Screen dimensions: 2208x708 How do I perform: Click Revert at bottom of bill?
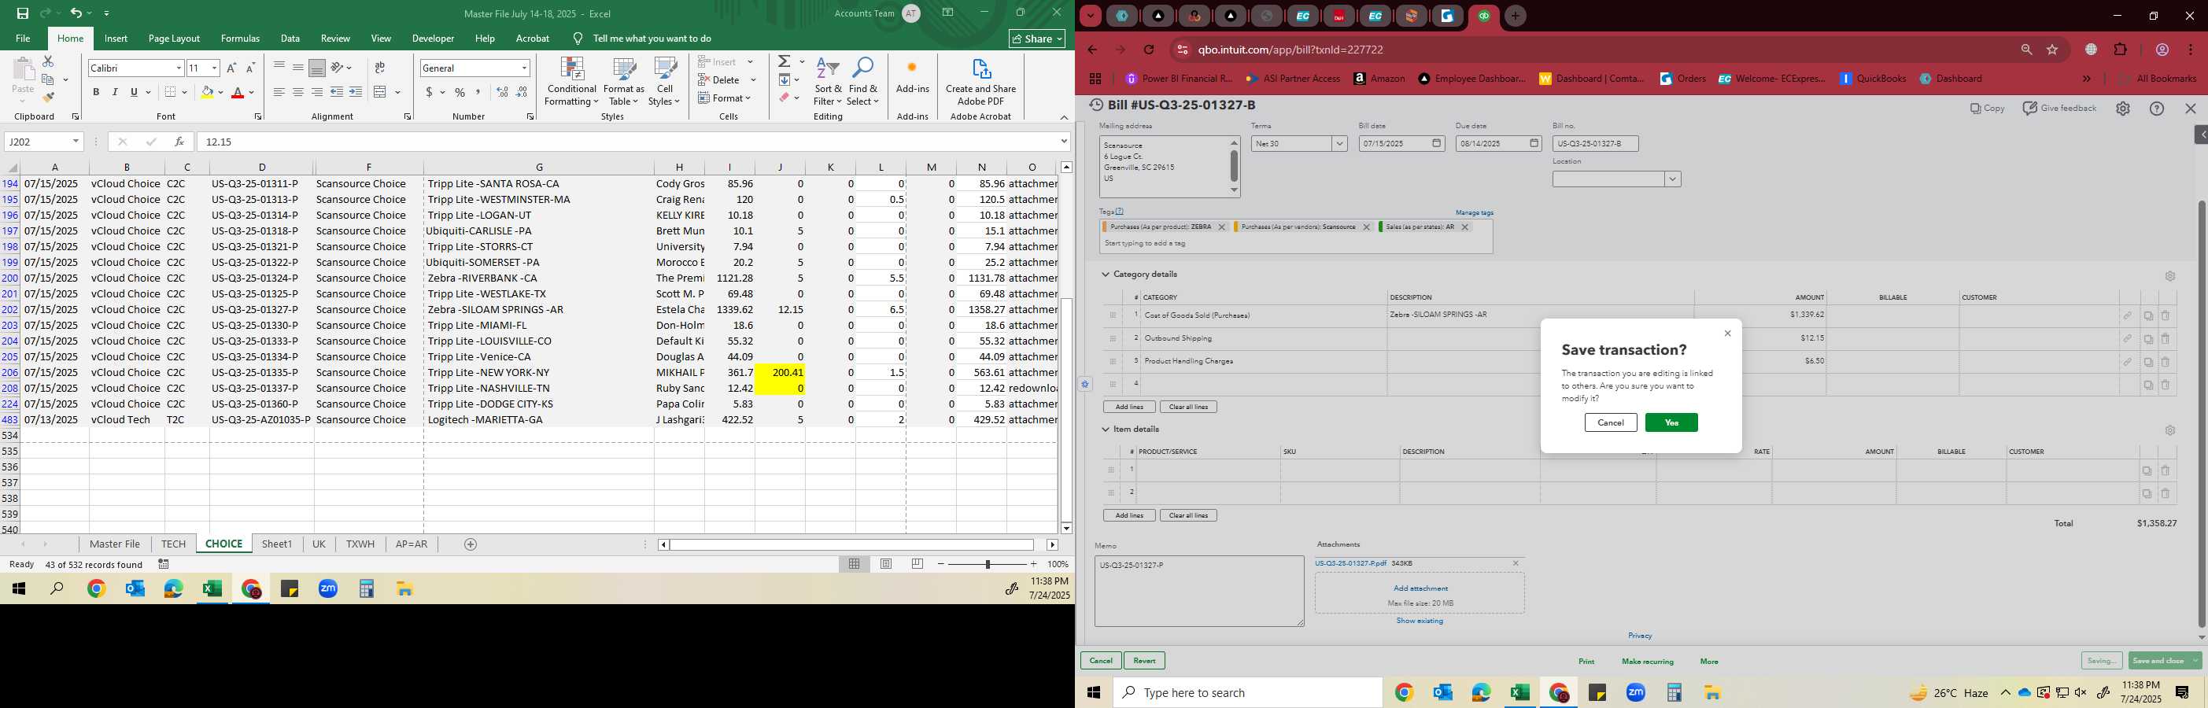click(x=1144, y=661)
